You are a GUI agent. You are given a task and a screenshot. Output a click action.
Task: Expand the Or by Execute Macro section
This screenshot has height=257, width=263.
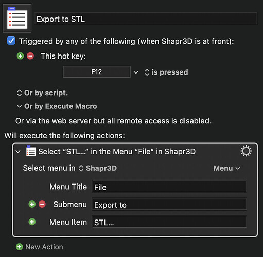click(57, 106)
